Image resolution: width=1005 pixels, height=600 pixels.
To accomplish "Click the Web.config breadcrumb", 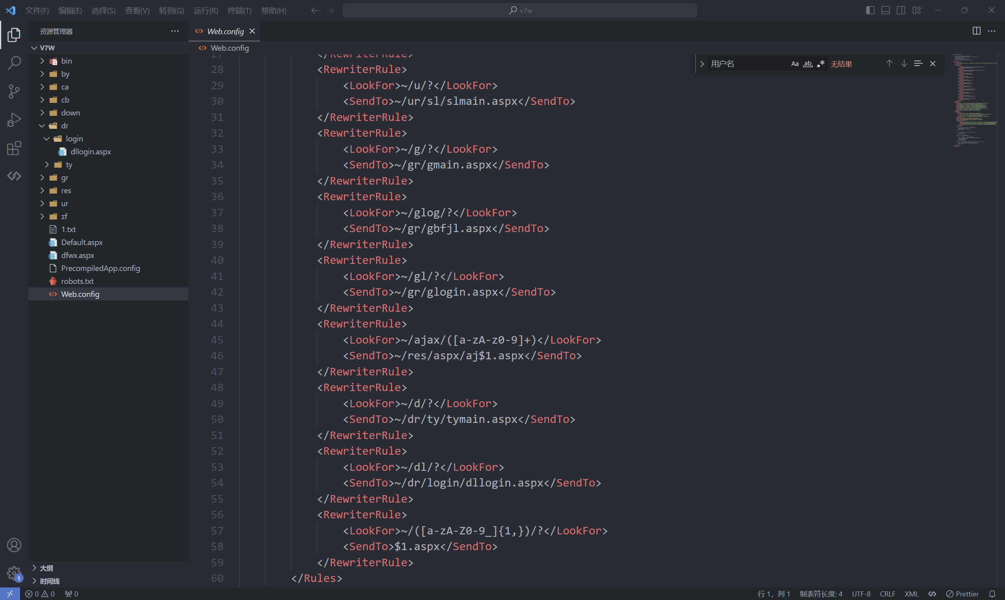I will tap(224, 48).
